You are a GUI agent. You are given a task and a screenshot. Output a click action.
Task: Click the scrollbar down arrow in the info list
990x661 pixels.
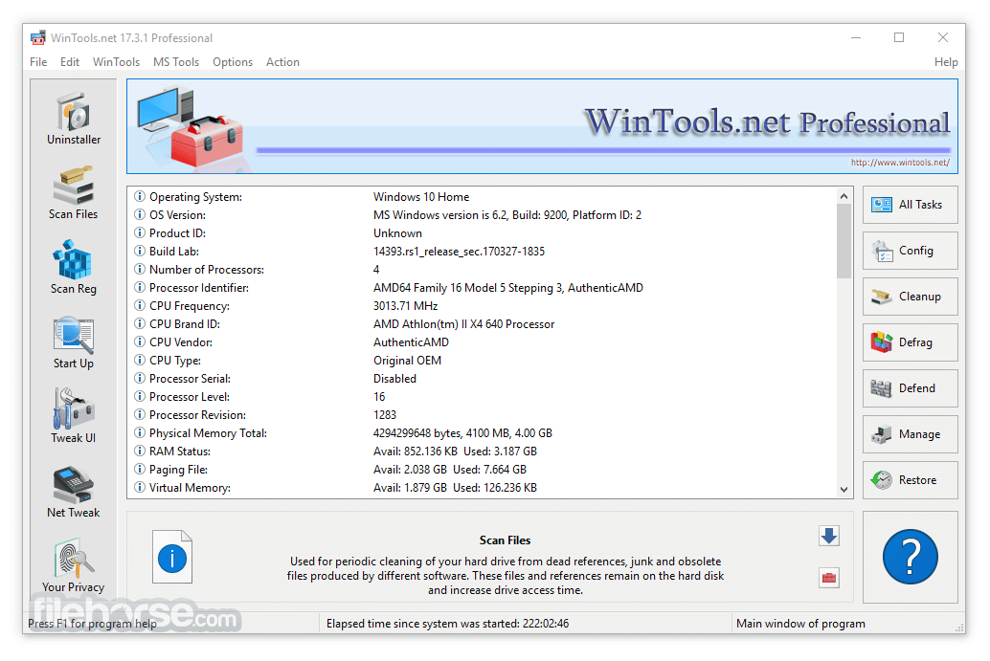pos(844,490)
